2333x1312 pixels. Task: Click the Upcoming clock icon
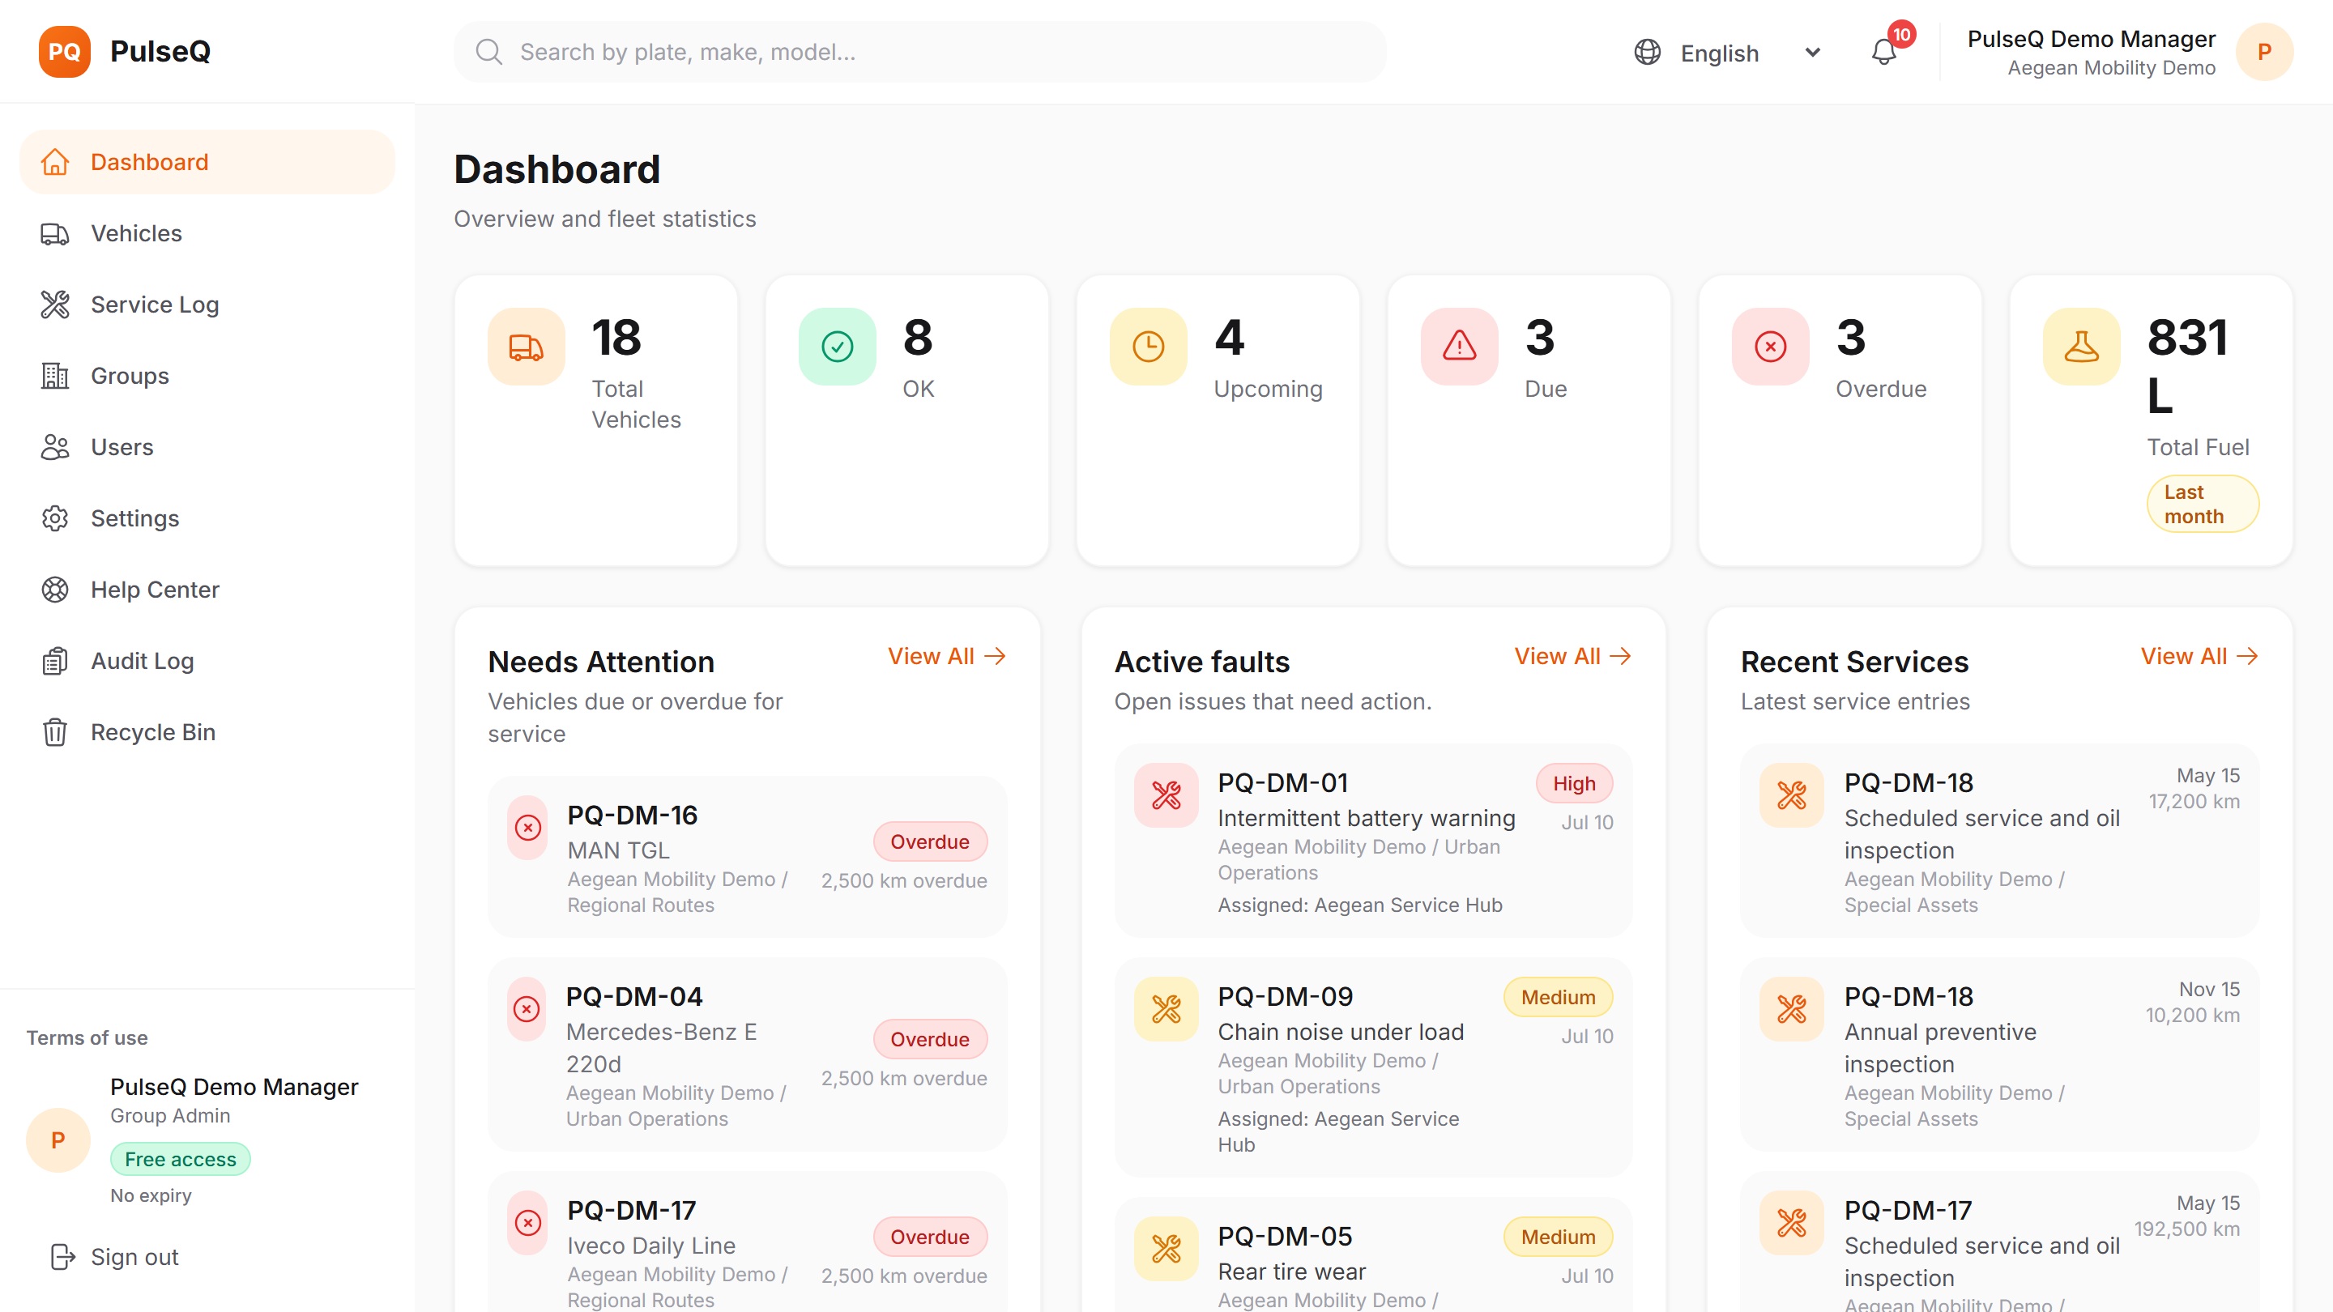coord(1149,347)
